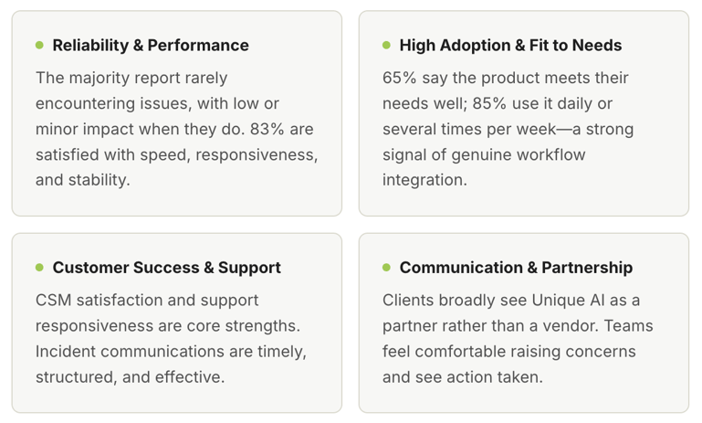Click 'integration.' word in High Adoption card

pyautogui.click(x=424, y=180)
